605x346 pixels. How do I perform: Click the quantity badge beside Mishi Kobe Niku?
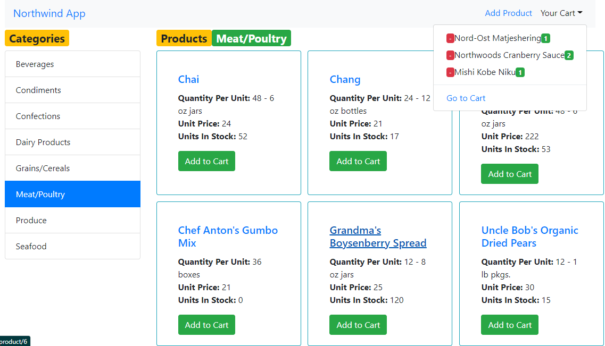pos(520,72)
